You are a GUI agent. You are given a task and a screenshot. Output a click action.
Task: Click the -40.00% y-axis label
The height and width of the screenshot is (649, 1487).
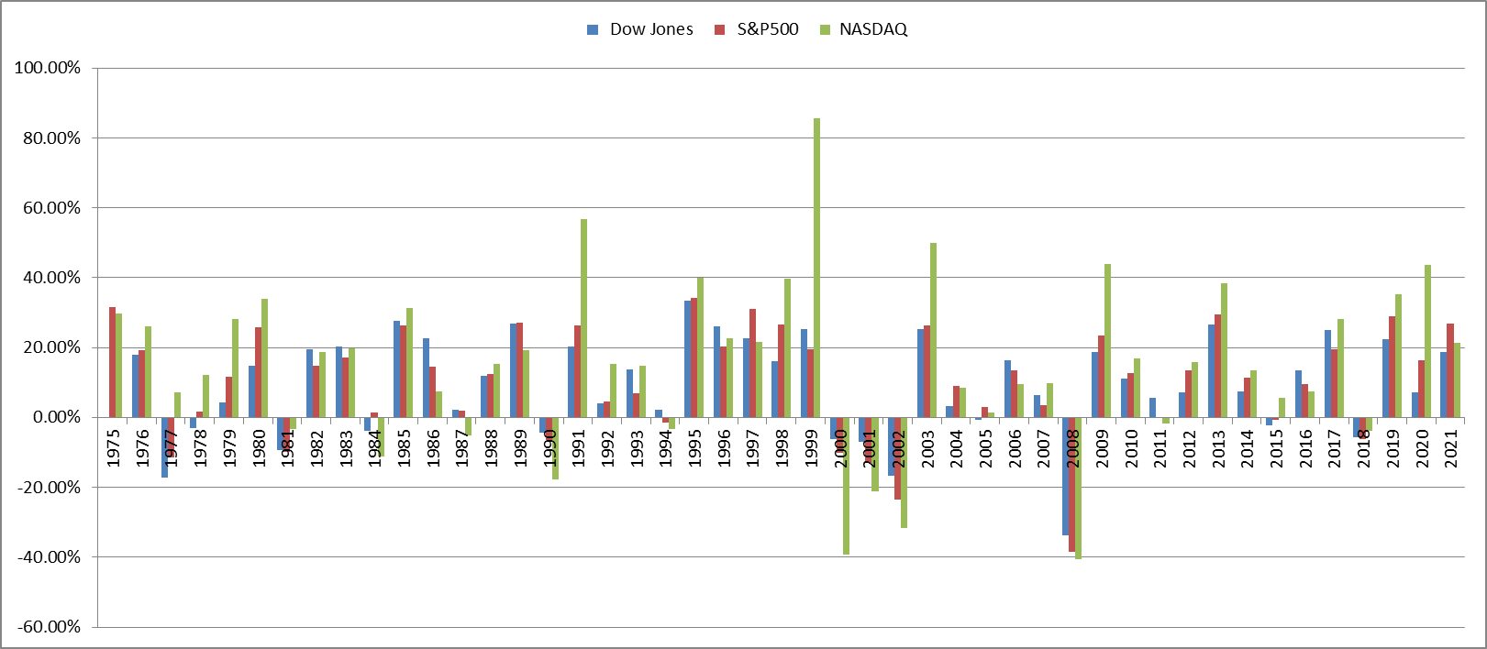(49, 557)
